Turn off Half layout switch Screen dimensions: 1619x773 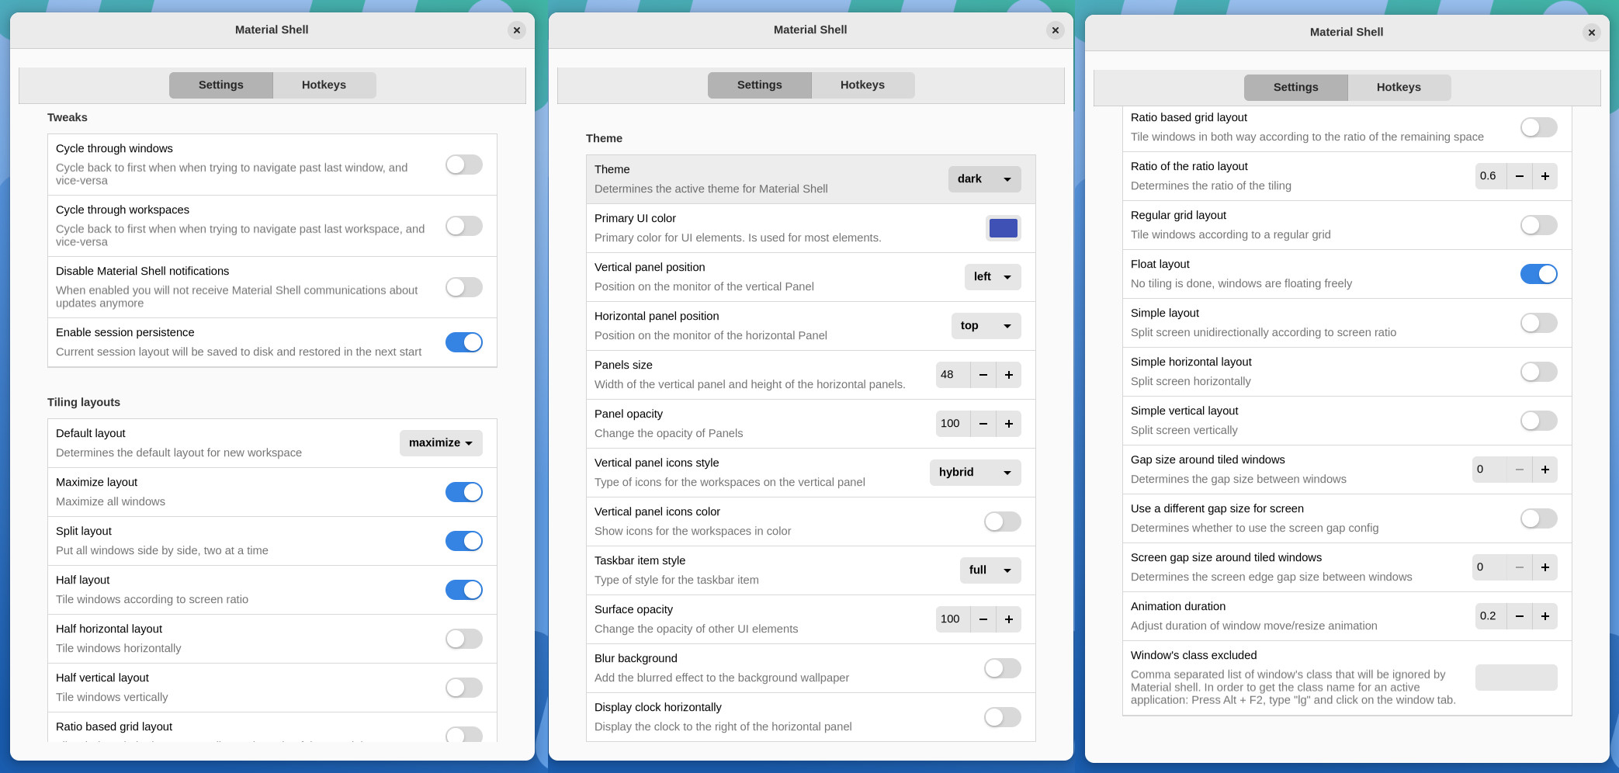point(464,590)
